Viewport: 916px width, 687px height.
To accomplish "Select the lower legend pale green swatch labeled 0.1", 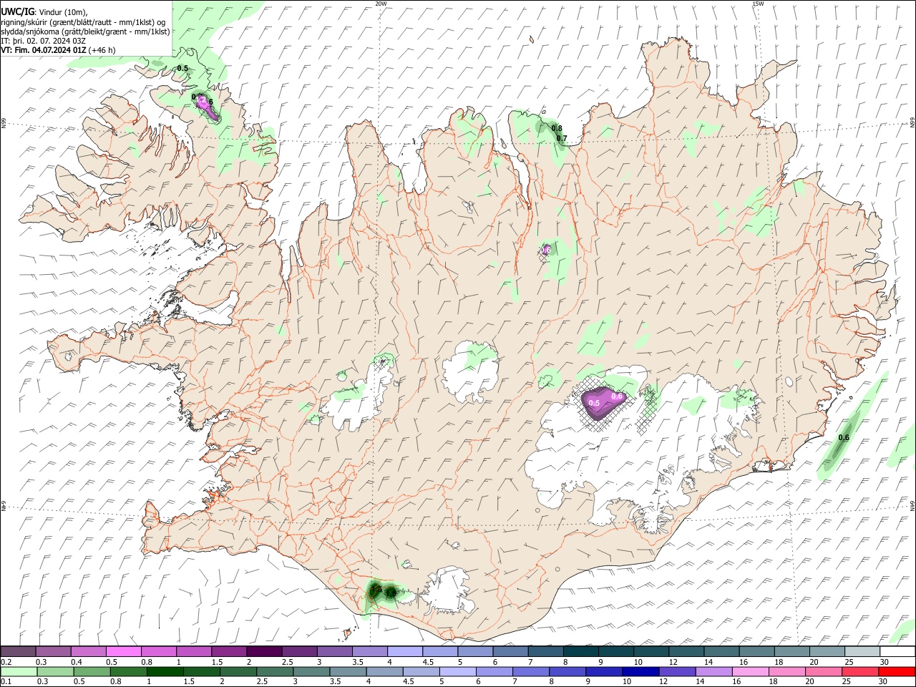I will tap(19, 671).
